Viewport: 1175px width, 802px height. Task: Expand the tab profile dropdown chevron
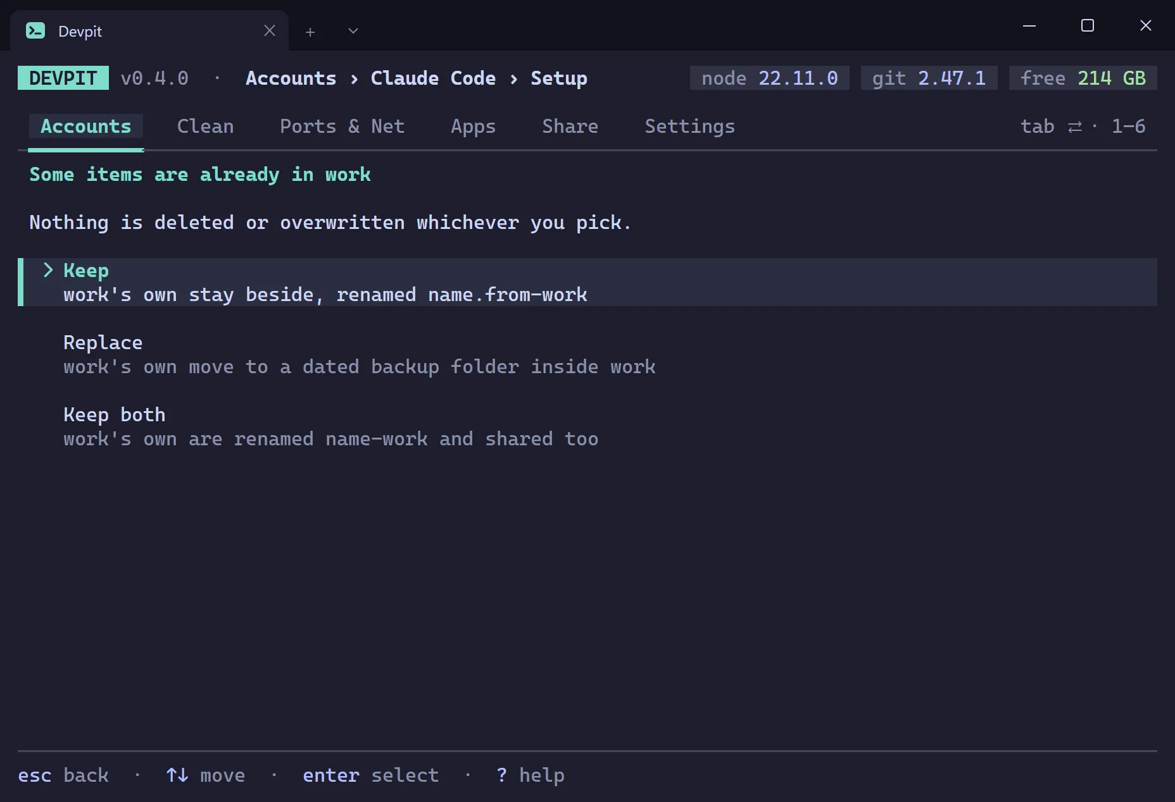[353, 31]
